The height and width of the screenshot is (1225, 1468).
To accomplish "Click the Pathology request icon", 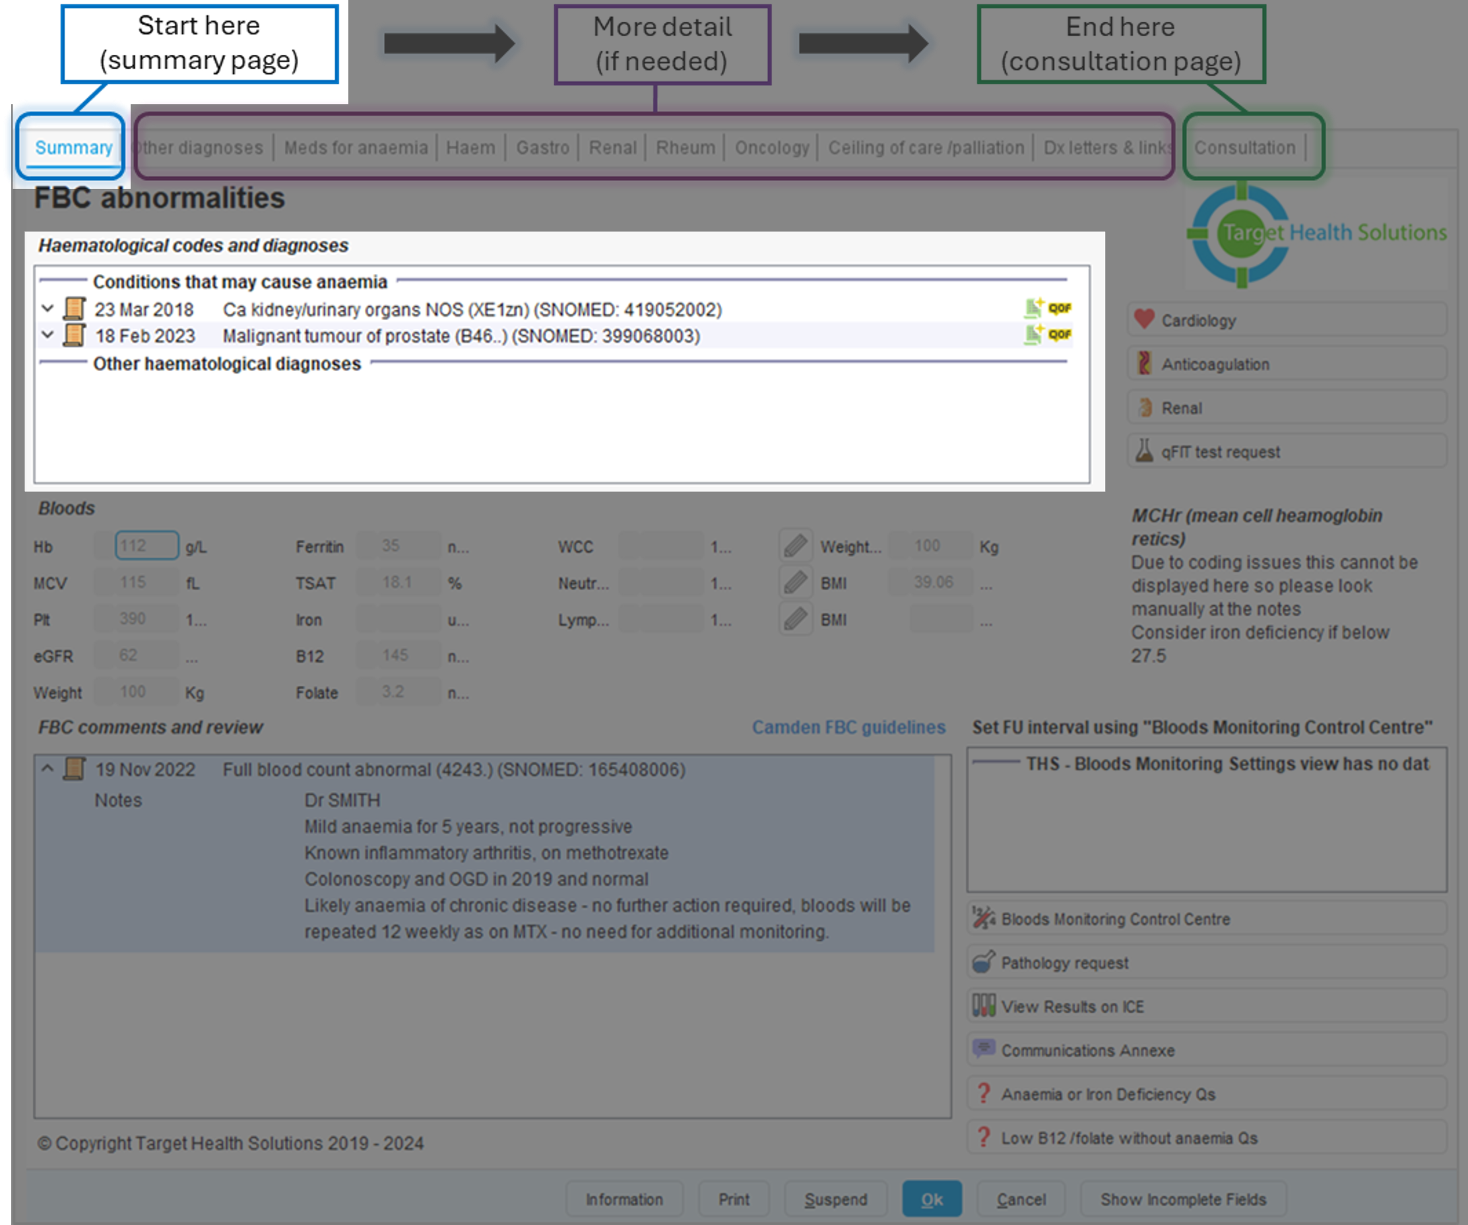I will click(984, 962).
